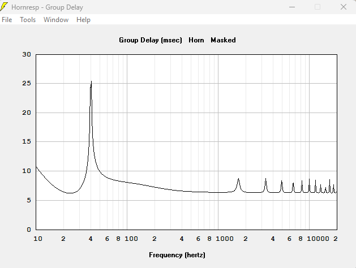Click the window title Hornresp - Group Delay
Viewport: 356px width, 268px height.
pyautogui.click(x=47, y=7)
